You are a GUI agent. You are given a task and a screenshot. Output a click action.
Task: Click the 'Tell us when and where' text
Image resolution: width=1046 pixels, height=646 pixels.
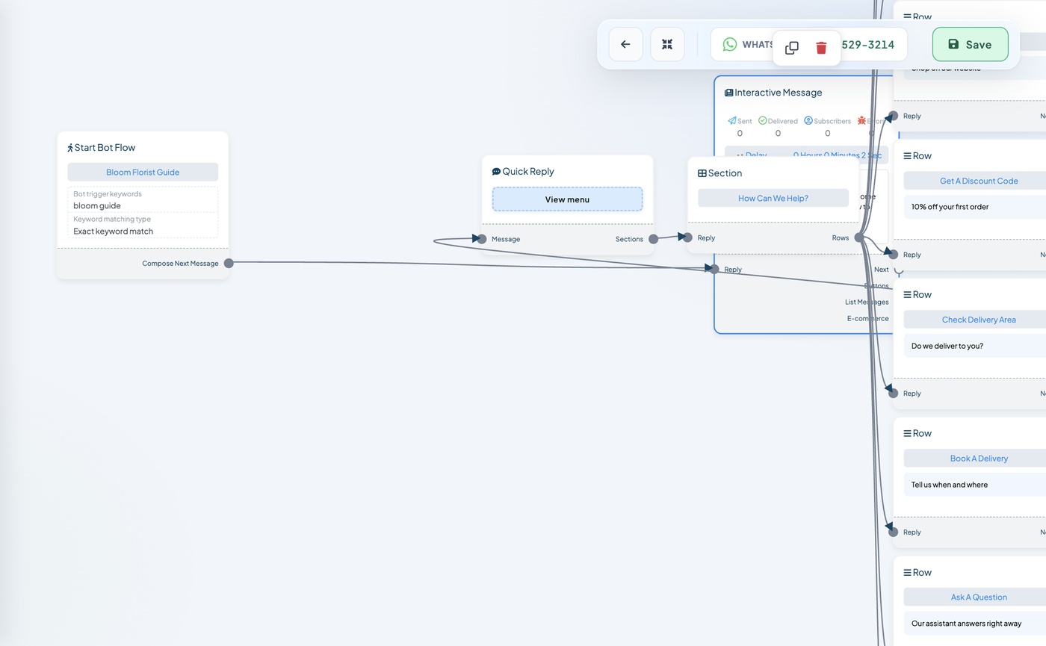[950, 485]
